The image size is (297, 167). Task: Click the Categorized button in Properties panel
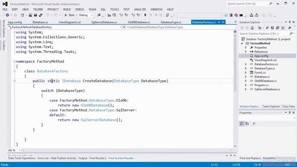coord(242,124)
